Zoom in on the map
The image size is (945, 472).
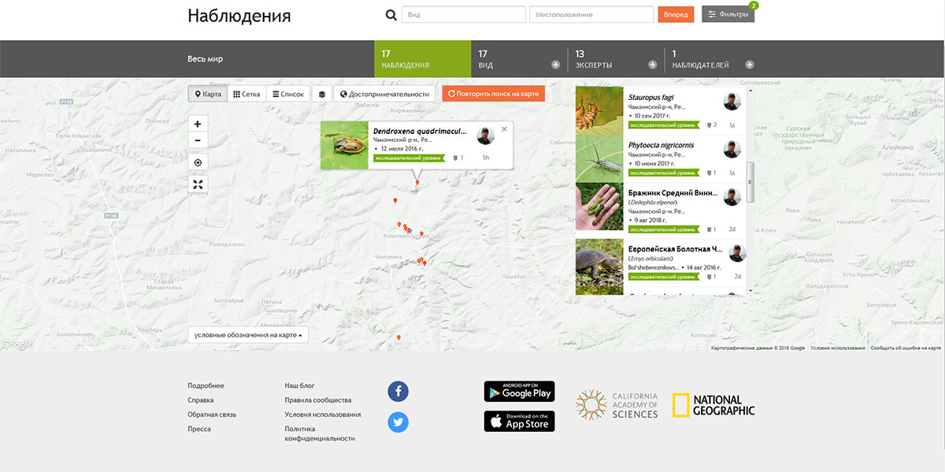(x=198, y=124)
